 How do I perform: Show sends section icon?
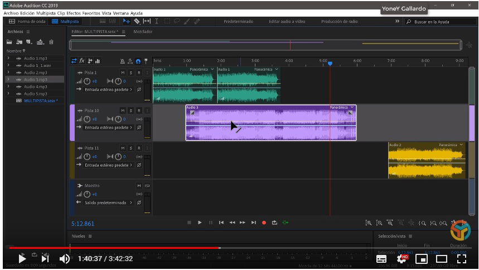90,61
